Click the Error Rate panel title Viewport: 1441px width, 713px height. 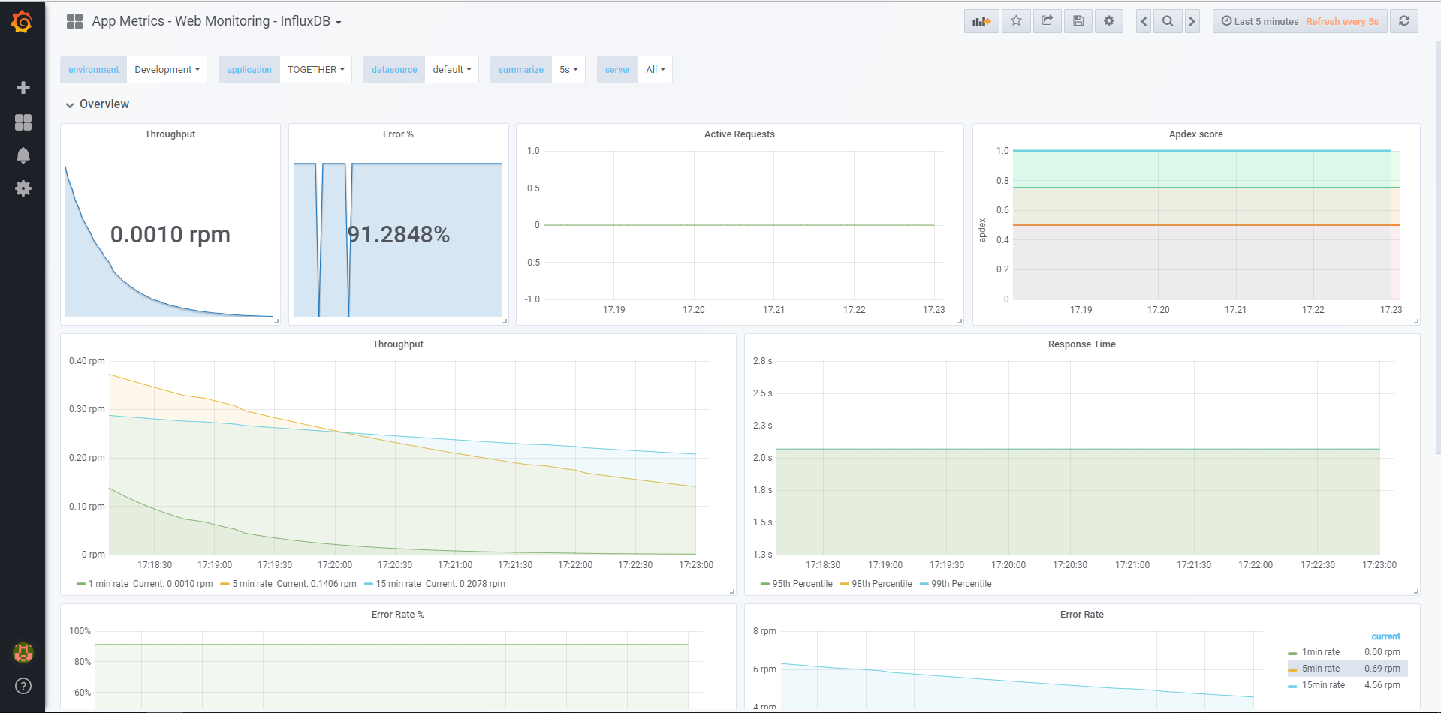point(1081,615)
